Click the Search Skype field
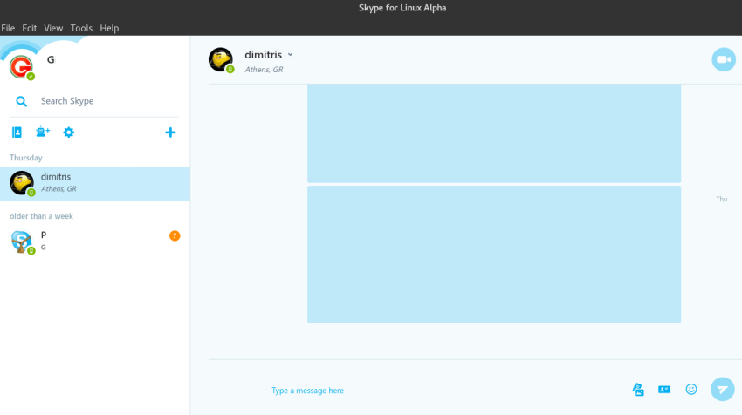Image resolution: width=742 pixels, height=415 pixels. (x=105, y=101)
